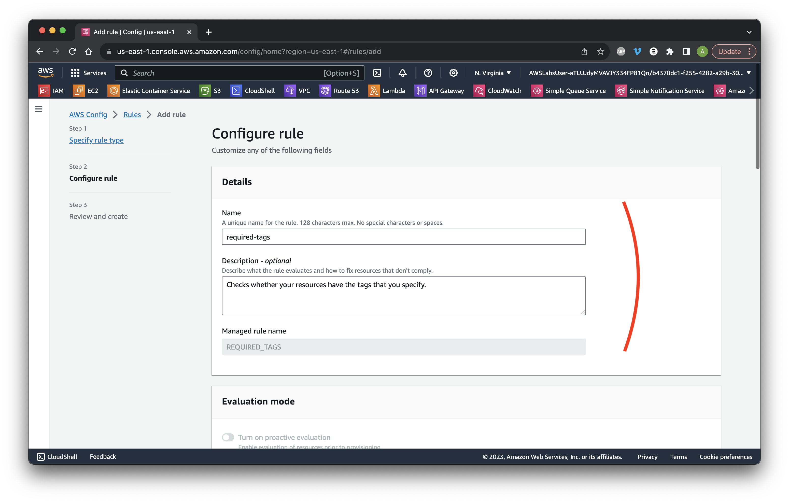
Task: Go to Step 1 Specify rule type
Action: click(x=96, y=140)
